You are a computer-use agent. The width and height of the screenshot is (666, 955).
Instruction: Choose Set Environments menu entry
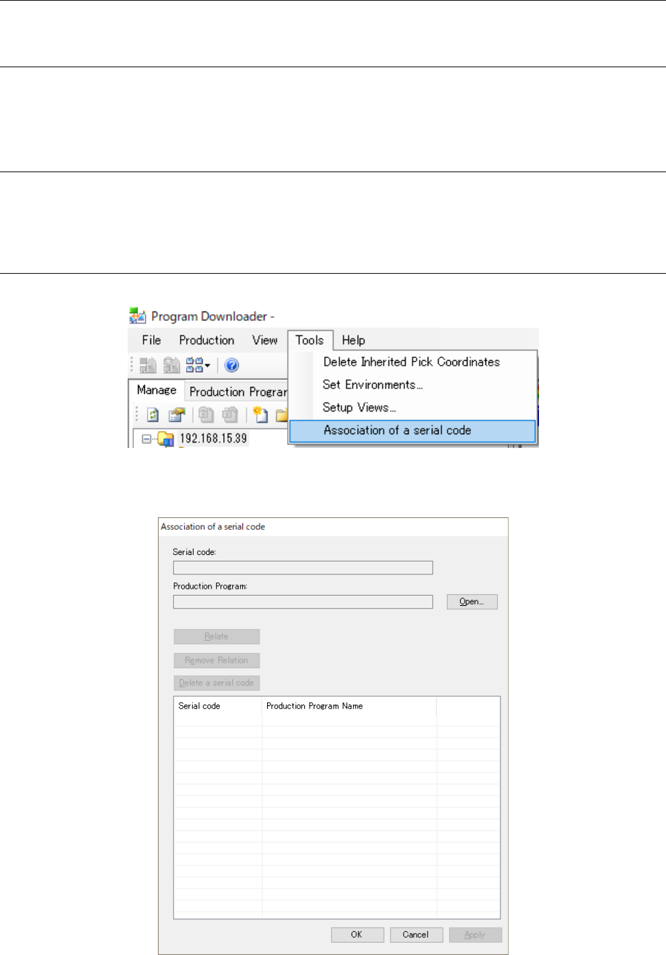[412, 385]
